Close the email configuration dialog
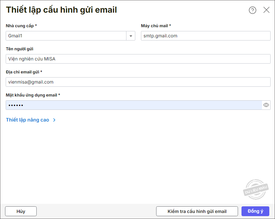The image size is (275, 219). 266,10
